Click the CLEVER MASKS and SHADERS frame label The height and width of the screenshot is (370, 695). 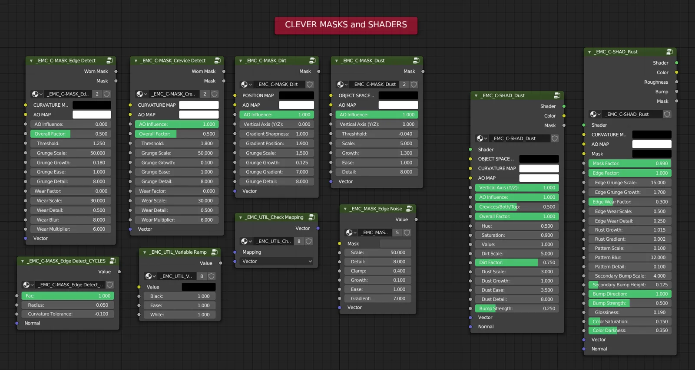(x=346, y=25)
